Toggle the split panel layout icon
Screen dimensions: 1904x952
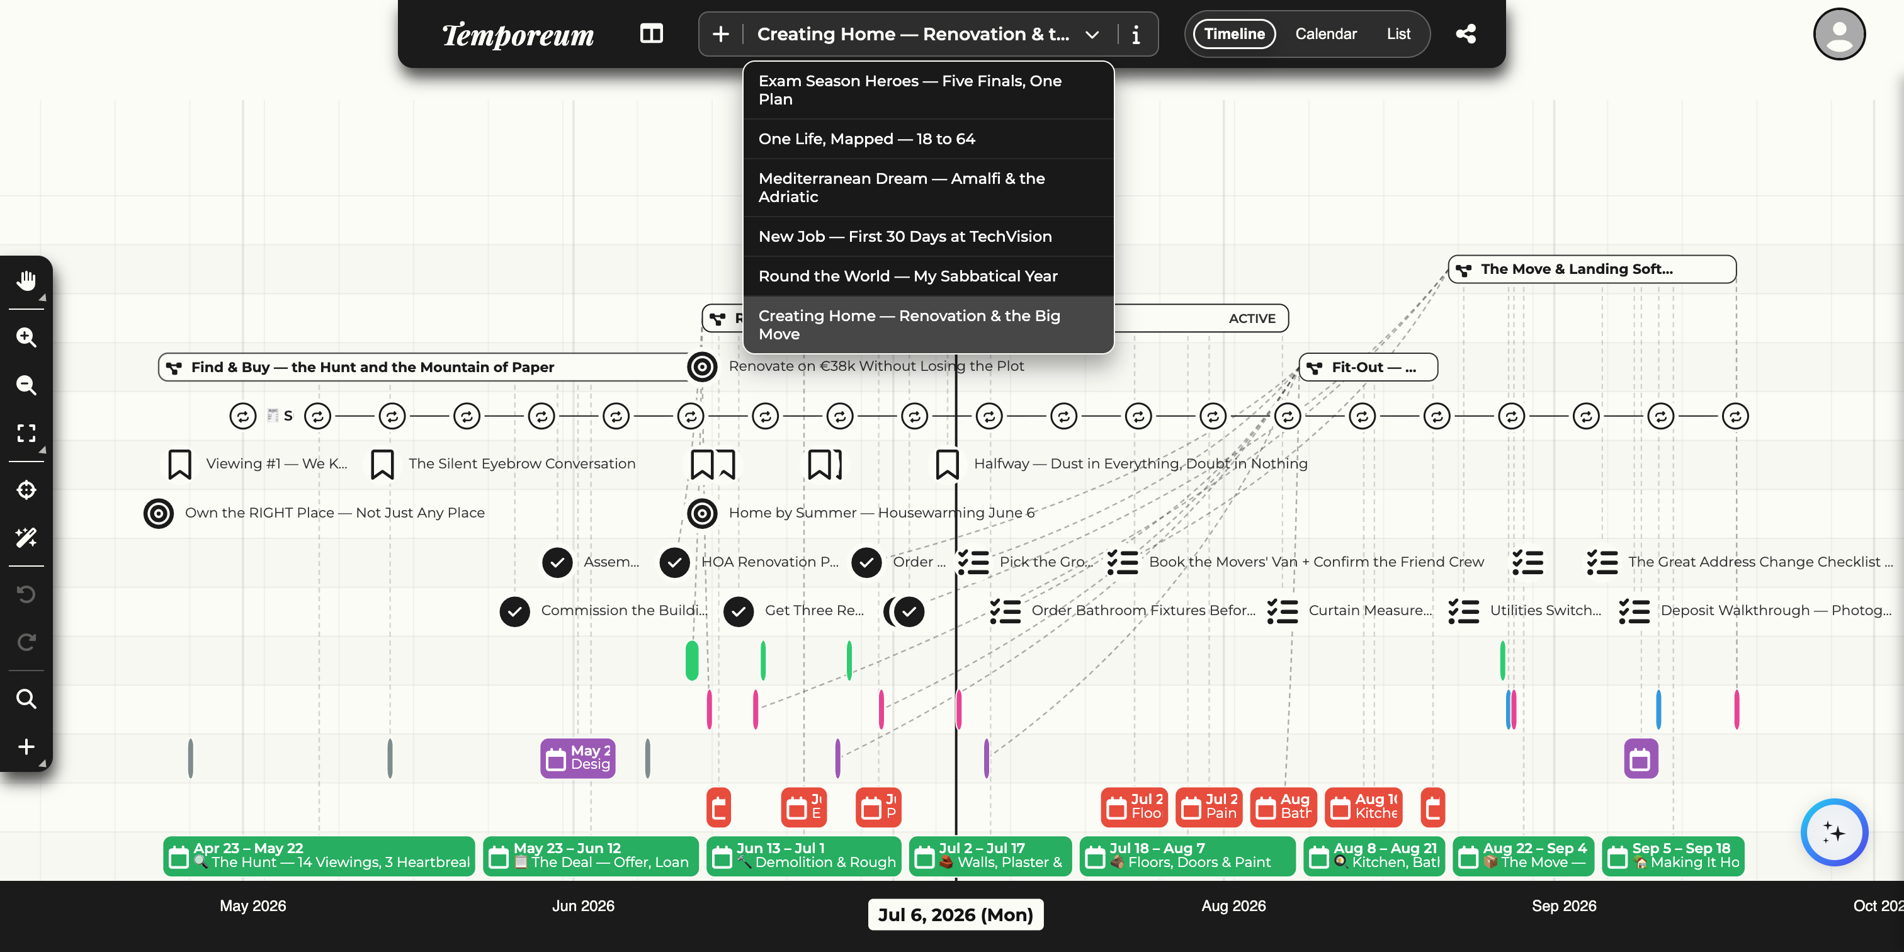(651, 34)
